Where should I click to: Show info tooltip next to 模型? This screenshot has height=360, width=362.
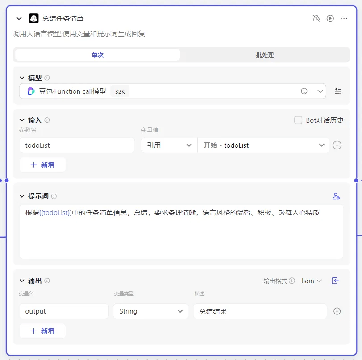[47, 78]
